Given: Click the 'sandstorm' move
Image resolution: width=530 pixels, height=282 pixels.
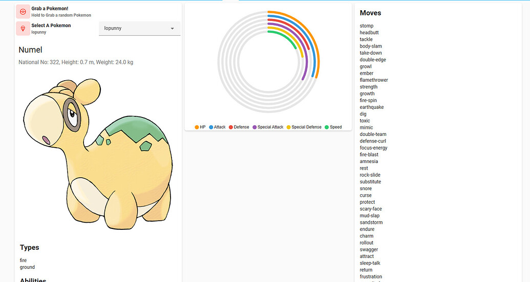Looking at the screenshot, I should pos(371,222).
